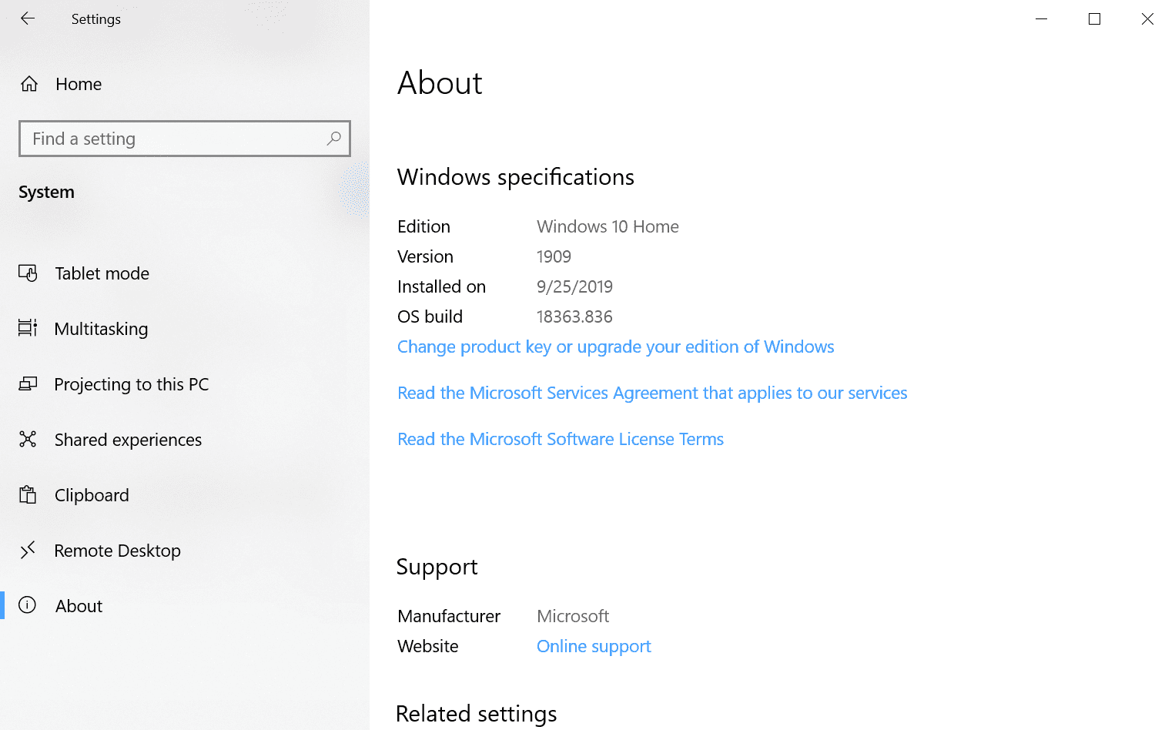Select the Clipboard icon

coord(28,495)
